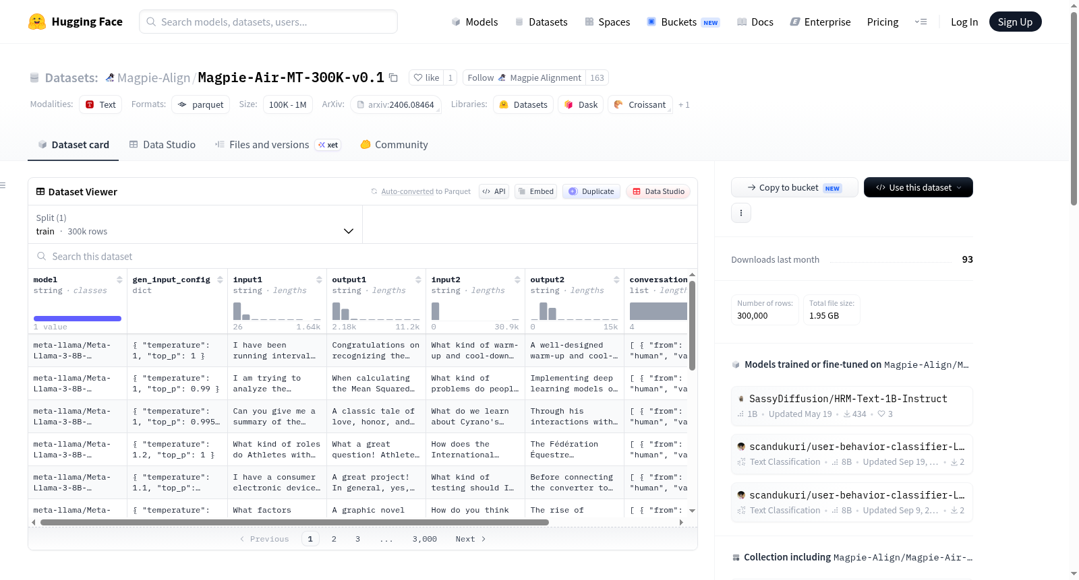The image size is (1079, 580).
Task: Click the Embed button
Action: (x=535, y=191)
